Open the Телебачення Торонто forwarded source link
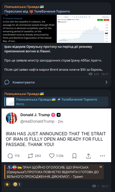The width and height of the screenshot is (115, 192). click(x=52, y=11)
